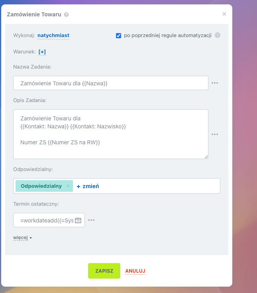This screenshot has height=293, width=257.
Task: Click help icon next to Zamówienie Towaru title
Action: pyautogui.click(x=66, y=15)
